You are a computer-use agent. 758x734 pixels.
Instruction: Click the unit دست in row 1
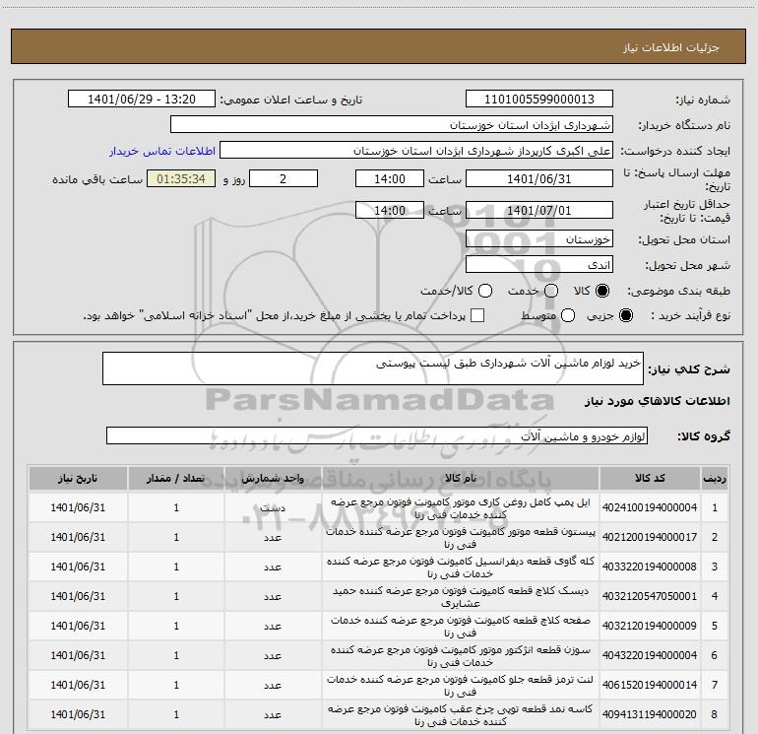coord(273,508)
